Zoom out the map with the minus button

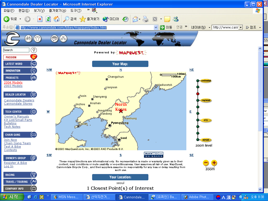pos(206,163)
